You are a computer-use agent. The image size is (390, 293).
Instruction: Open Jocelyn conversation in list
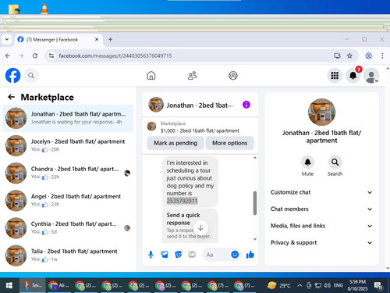(68, 145)
